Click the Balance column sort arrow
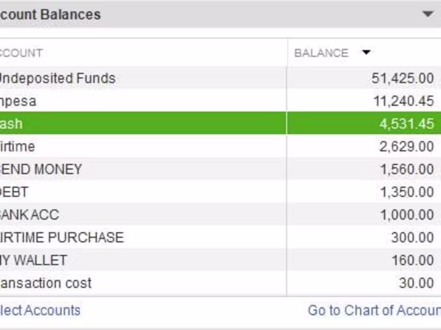441x330 pixels. pyautogui.click(x=366, y=52)
